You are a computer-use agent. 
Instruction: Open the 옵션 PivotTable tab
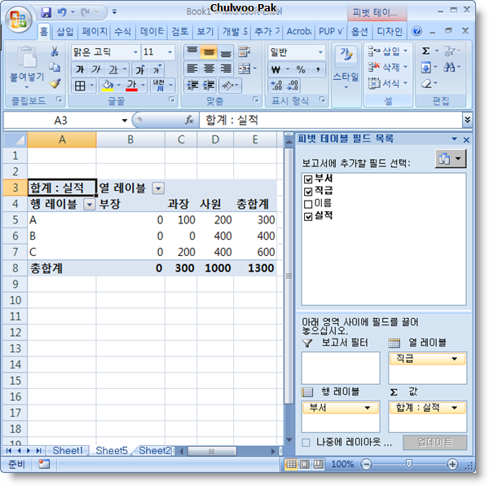pyautogui.click(x=359, y=31)
